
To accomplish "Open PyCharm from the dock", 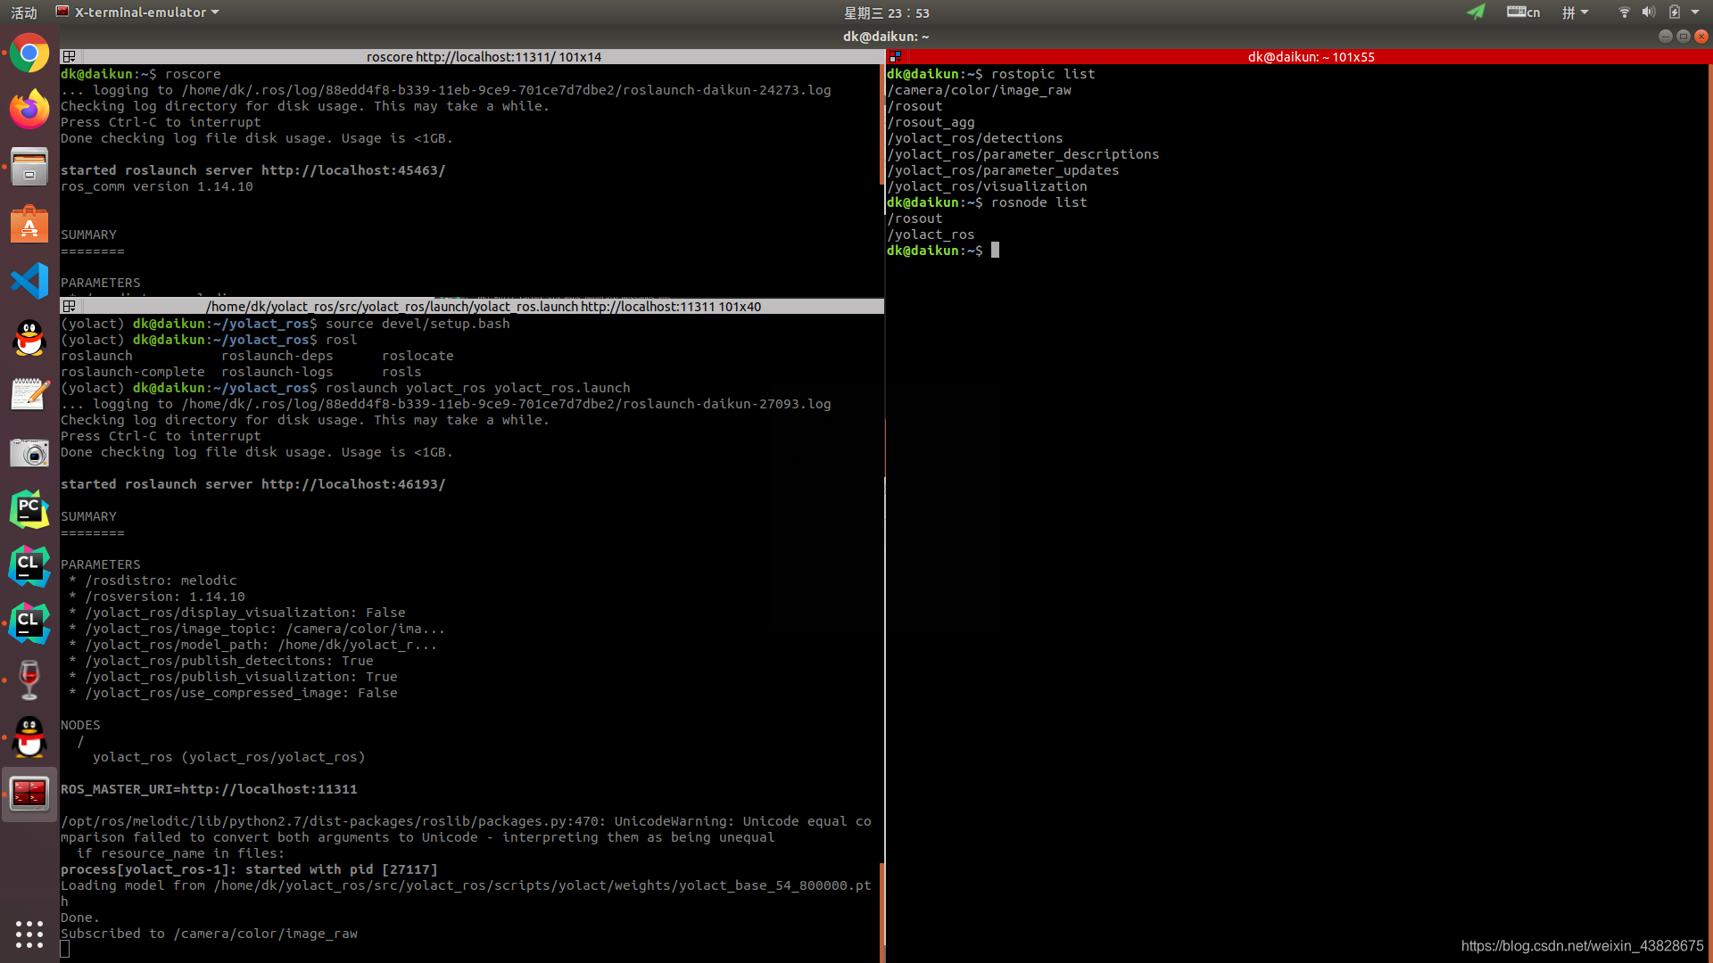I will coord(29,509).
